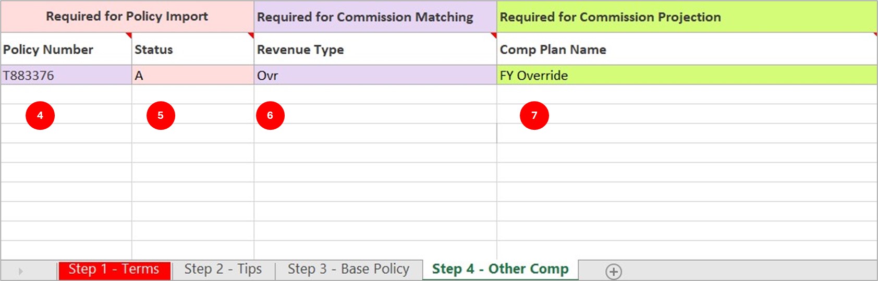This screenshot has width=878, height=281.
Task: Add a new sheet with plus icon
Action: point(614,272)
